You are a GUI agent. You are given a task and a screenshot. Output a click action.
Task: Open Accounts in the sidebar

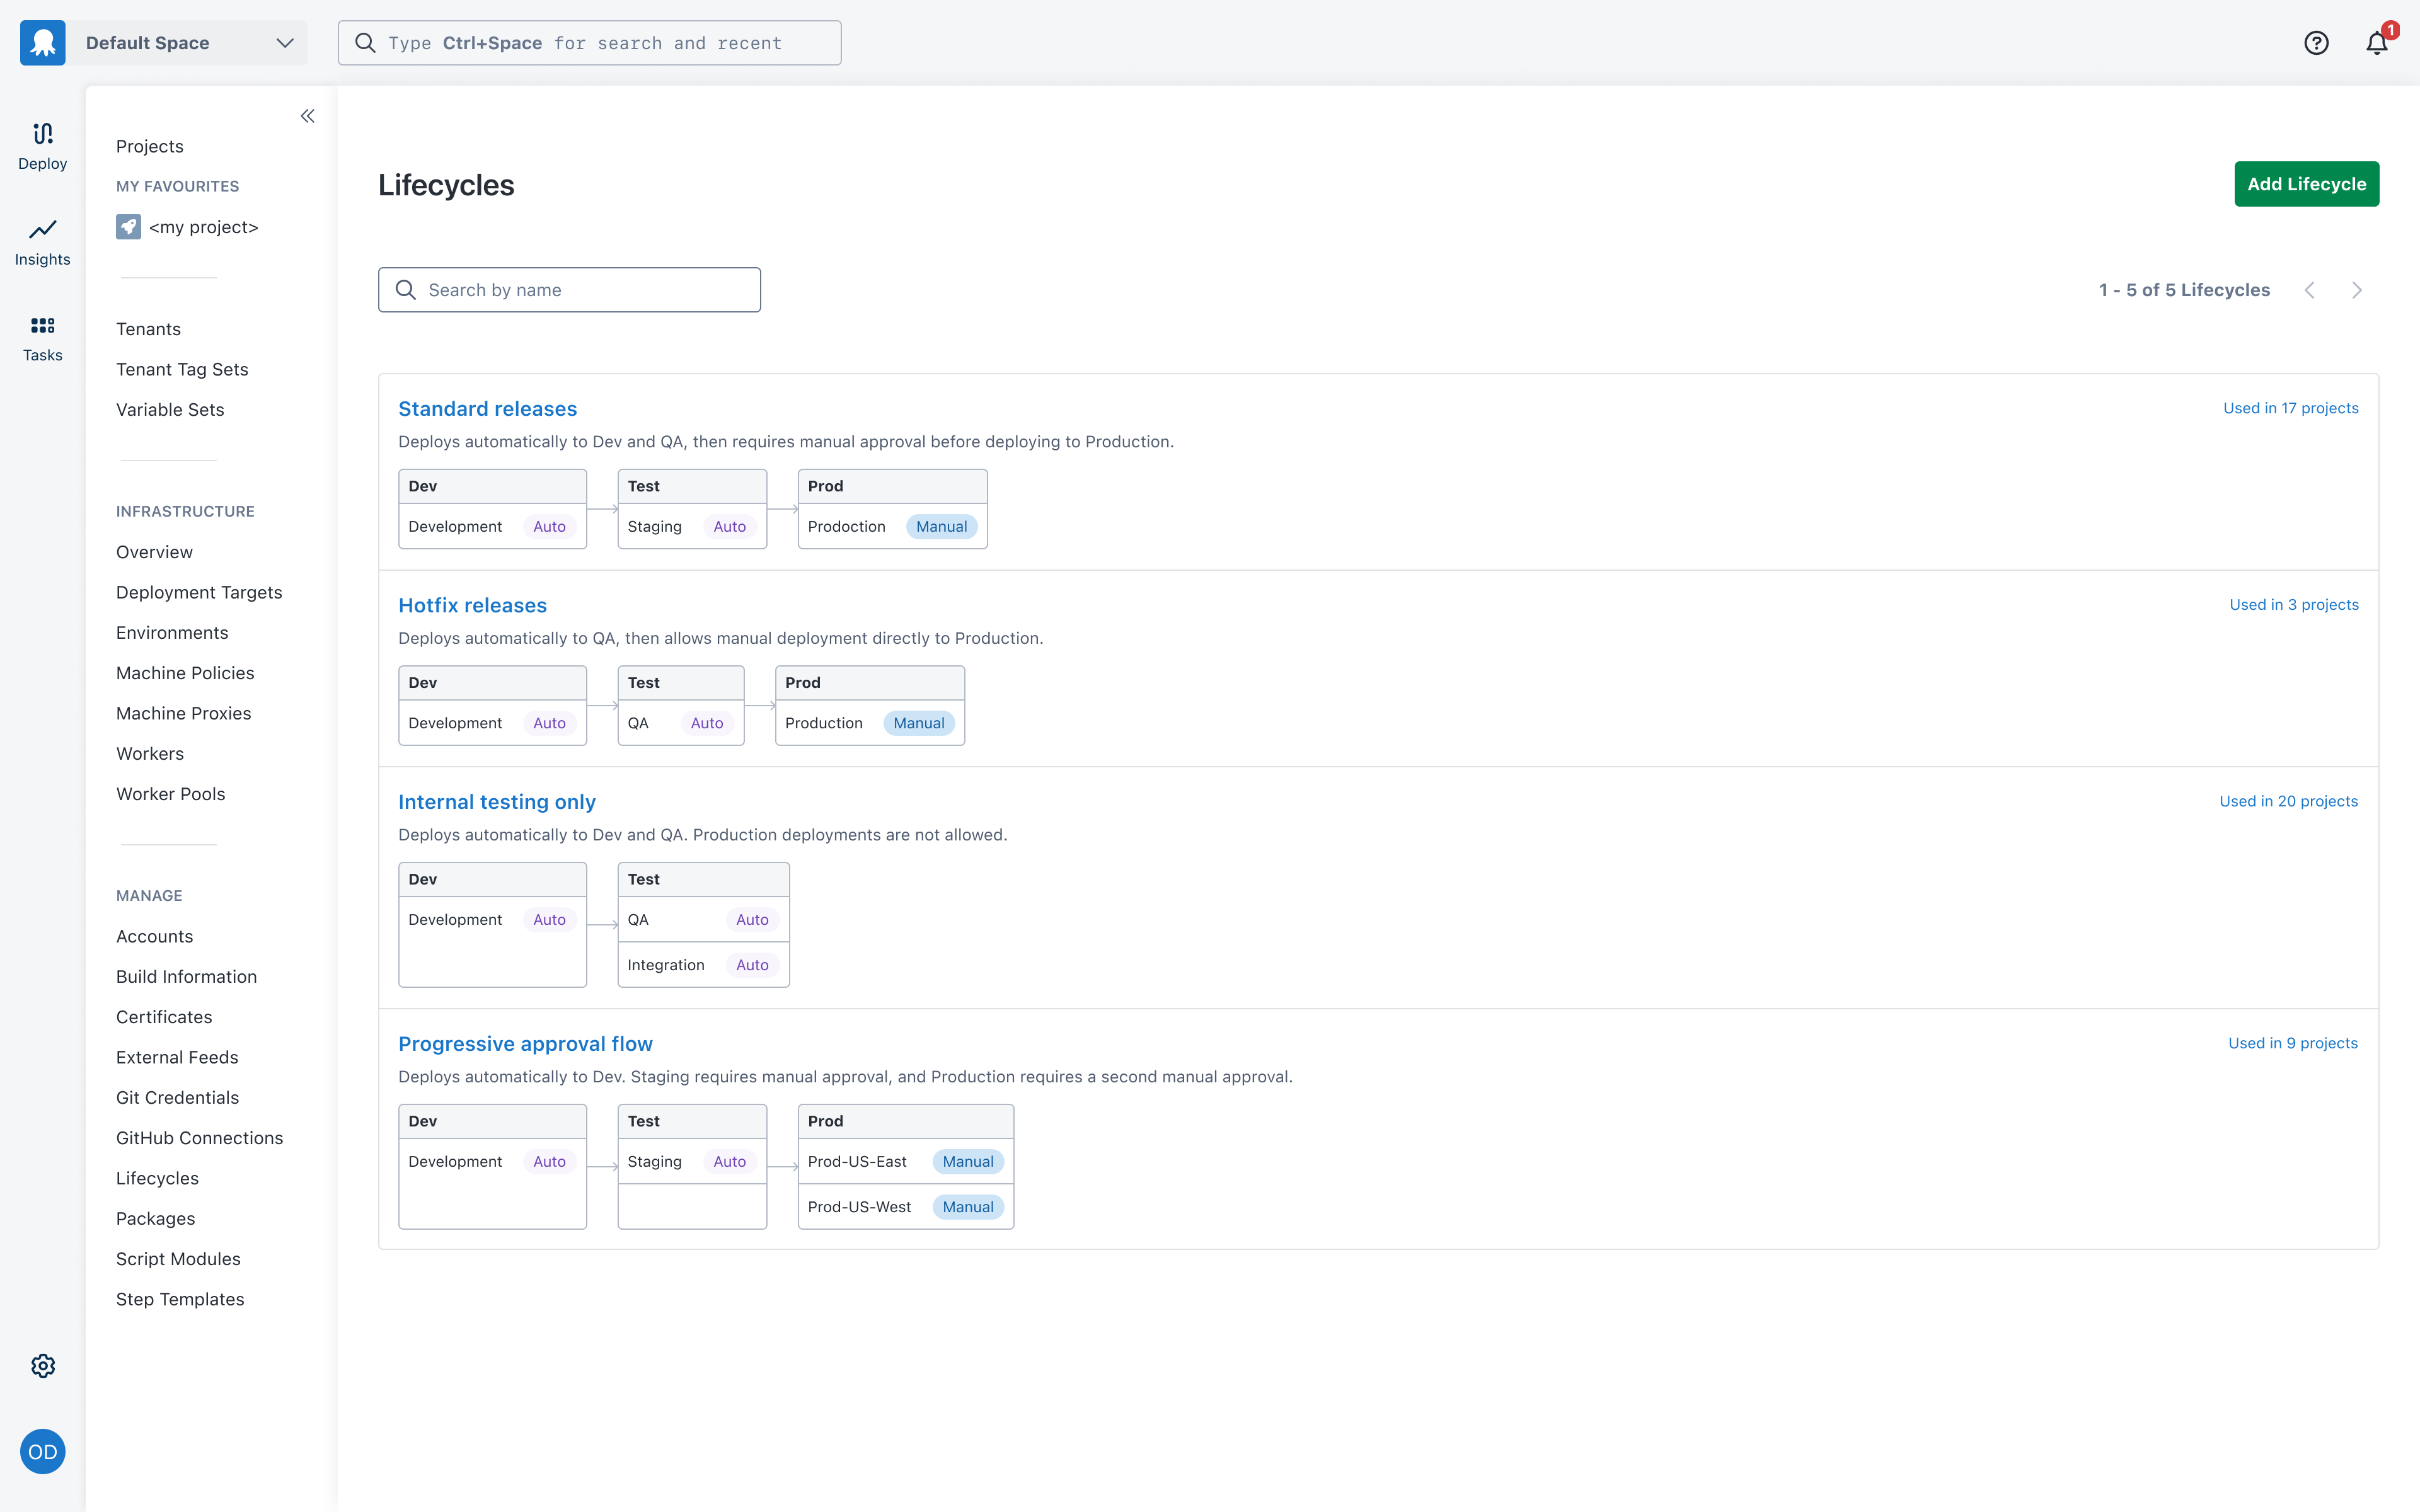(155, 936)
